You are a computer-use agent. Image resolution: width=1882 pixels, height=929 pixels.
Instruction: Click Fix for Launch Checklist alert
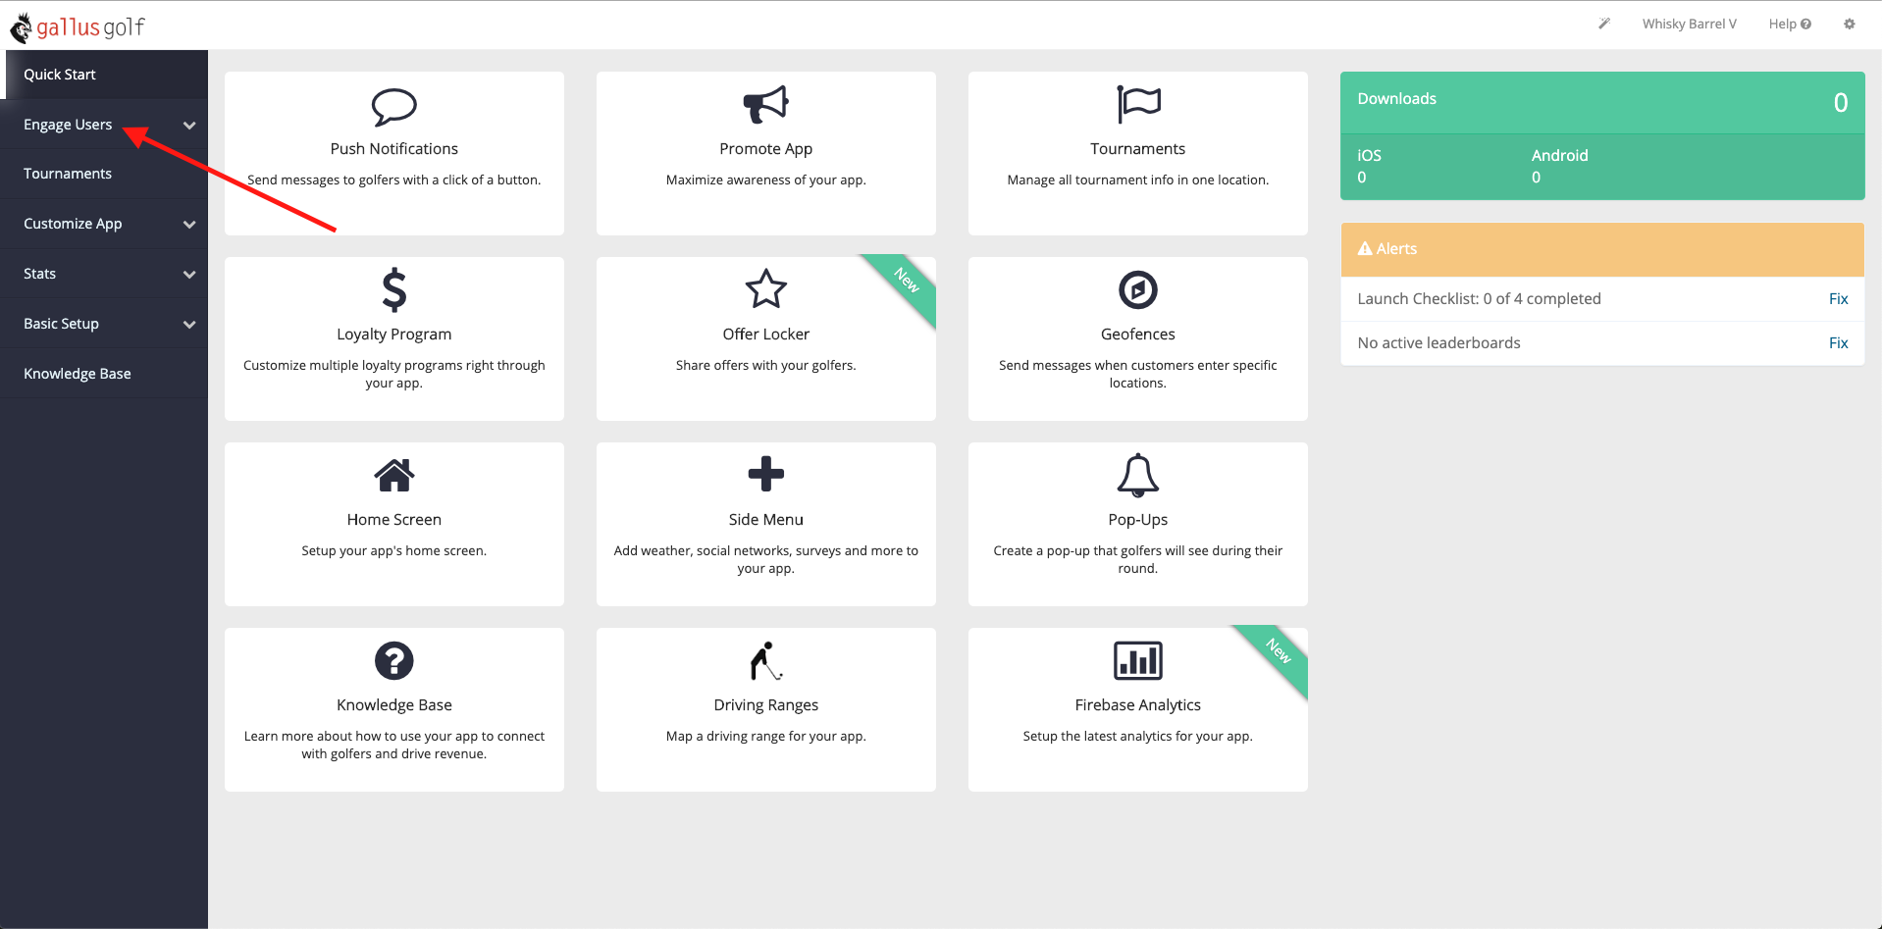[x=1838, y=299]
